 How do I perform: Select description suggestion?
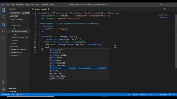click(79, 79)
